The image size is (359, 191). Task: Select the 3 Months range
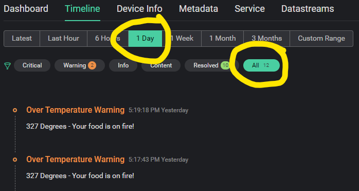pyautogui.click(x=267, y=38)
